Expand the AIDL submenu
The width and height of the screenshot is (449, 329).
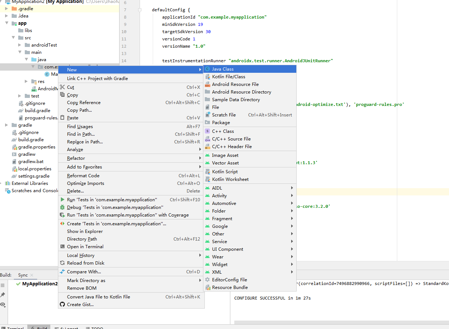click(250, 188)
